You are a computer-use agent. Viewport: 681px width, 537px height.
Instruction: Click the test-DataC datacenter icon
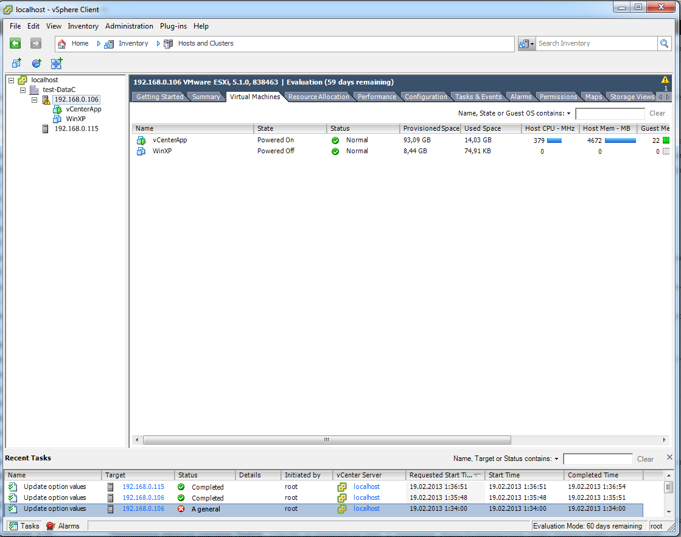(34, 90)
